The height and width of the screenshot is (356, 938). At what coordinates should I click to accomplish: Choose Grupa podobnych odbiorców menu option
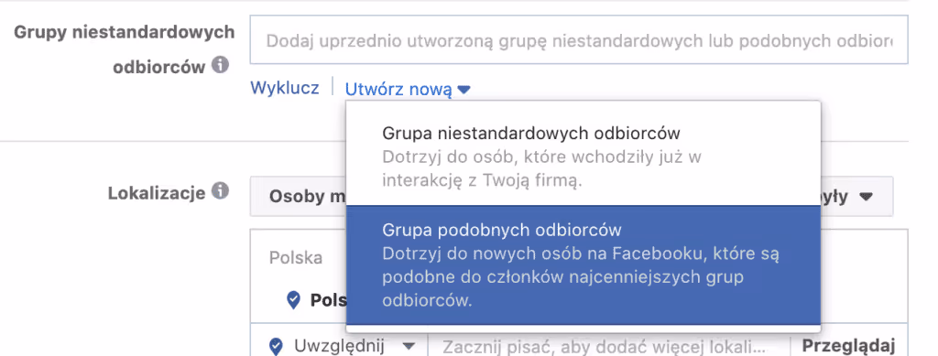(x=584, y=265)
